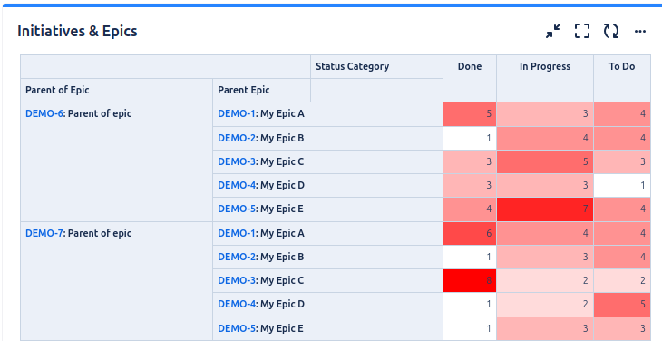The width and height of the screenshot is (662, 341).
Task: Open DEMO-1 link under DEMO-6
Action: point(237,113)
